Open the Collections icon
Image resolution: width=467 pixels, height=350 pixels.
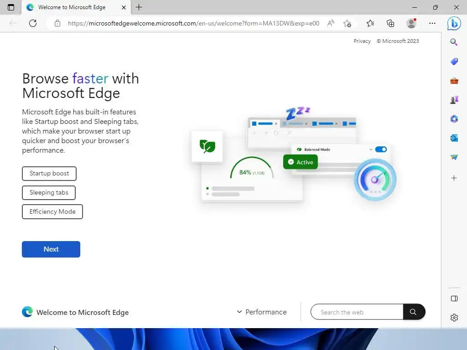click(x=390, y=23)
